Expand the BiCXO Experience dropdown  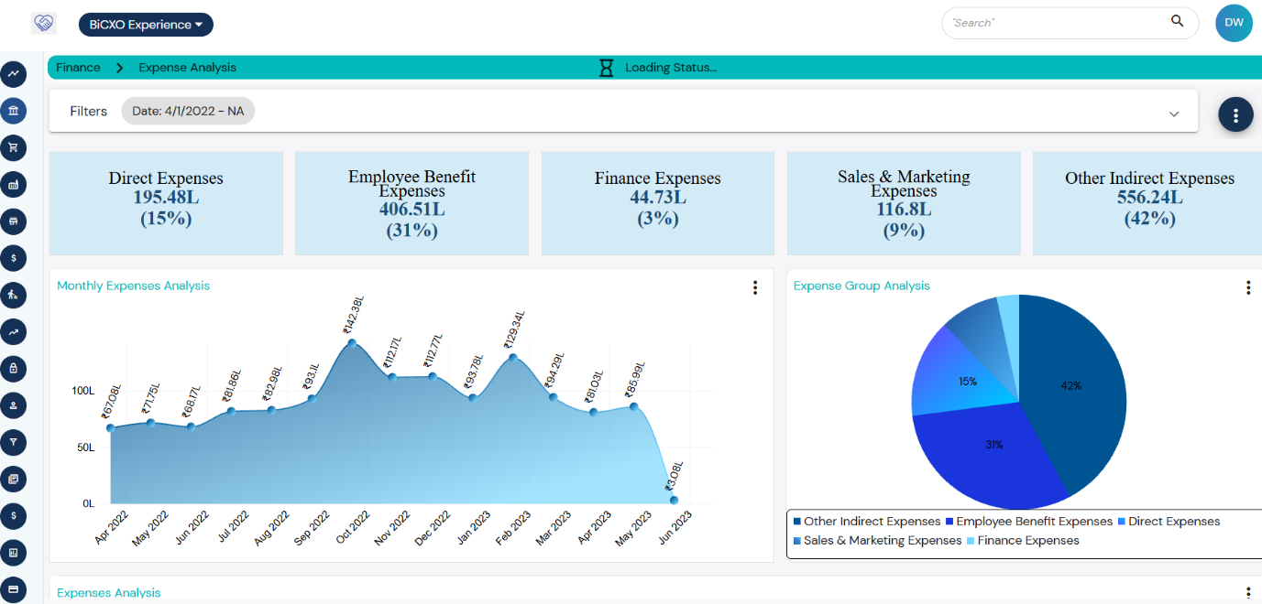tap(145, 24)
